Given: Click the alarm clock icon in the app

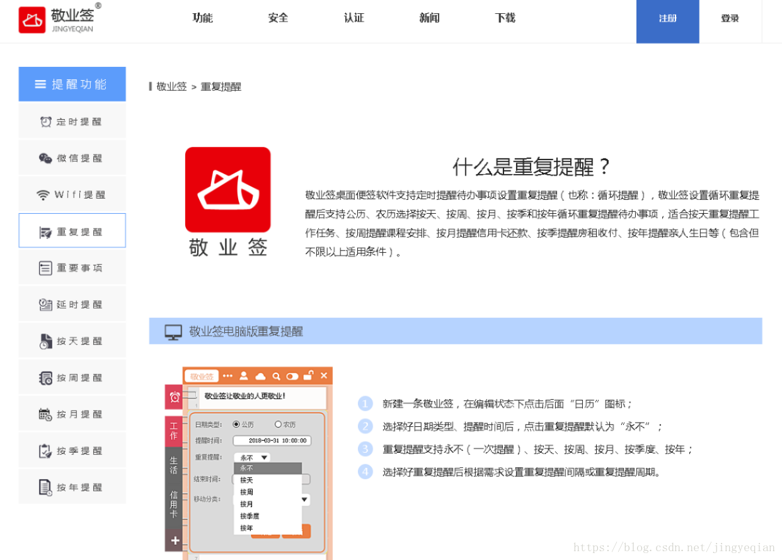Looking at the screenshot, I should (x=175, y=397).
